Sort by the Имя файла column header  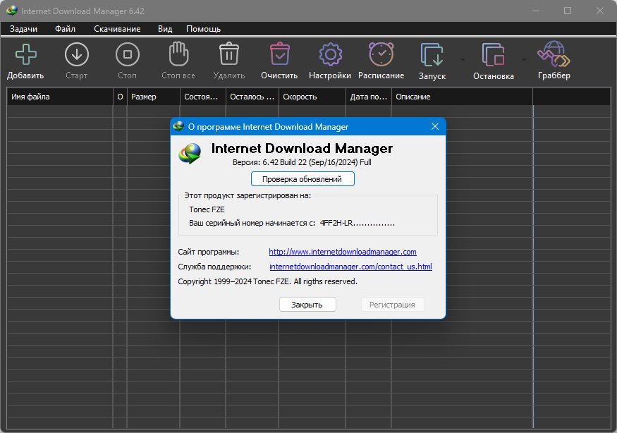tap(60, 97)
